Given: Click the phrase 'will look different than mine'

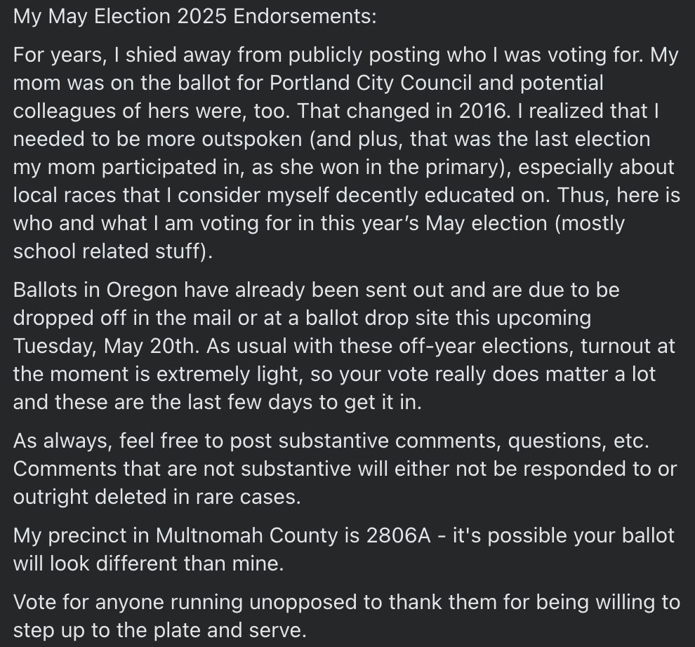Looking at the screenshot, I should tap(149, 563).
